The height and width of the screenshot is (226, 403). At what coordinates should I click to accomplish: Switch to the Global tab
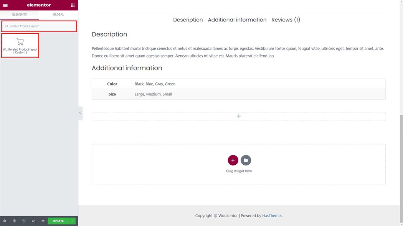pyautogui.click(x=58, y=15)
